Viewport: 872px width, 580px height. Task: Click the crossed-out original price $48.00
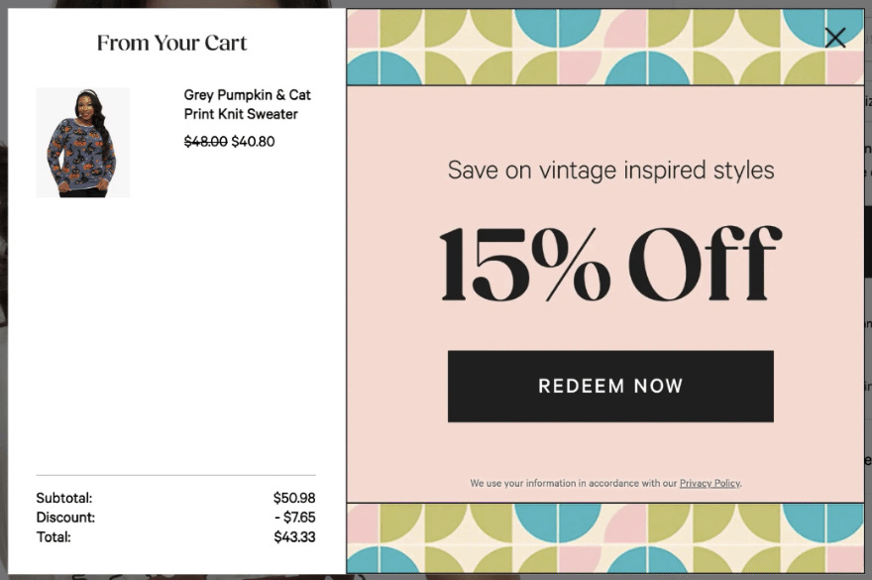[x=205, y=141]
